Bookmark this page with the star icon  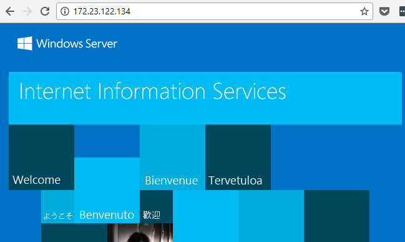(x=364, y=11)
